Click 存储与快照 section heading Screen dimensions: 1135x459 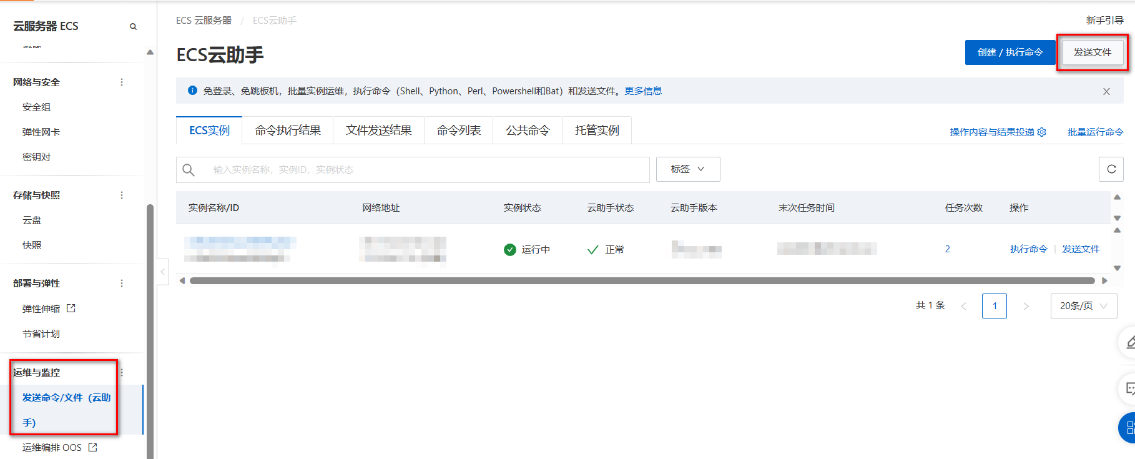36,195
